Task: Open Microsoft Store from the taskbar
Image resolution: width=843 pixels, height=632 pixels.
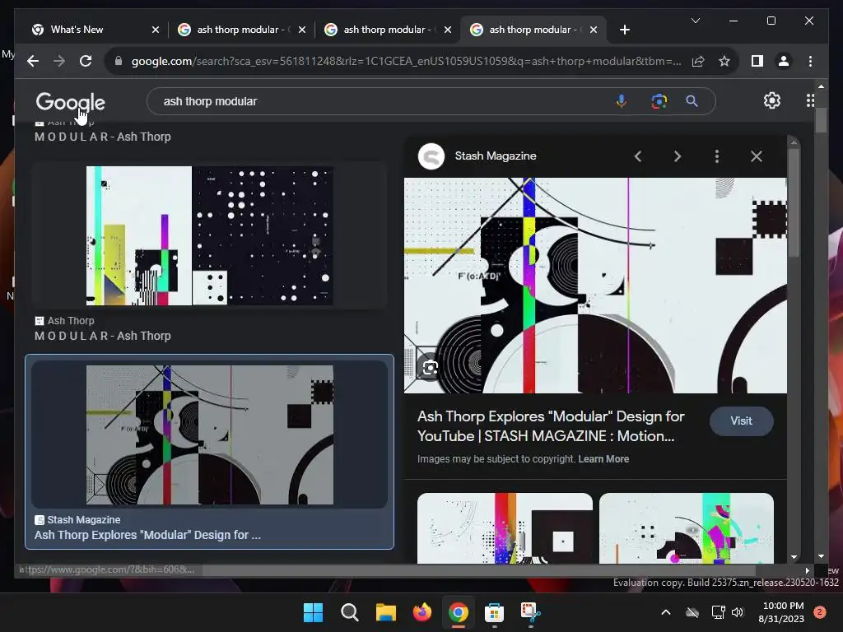Action: tap(494, 612)
